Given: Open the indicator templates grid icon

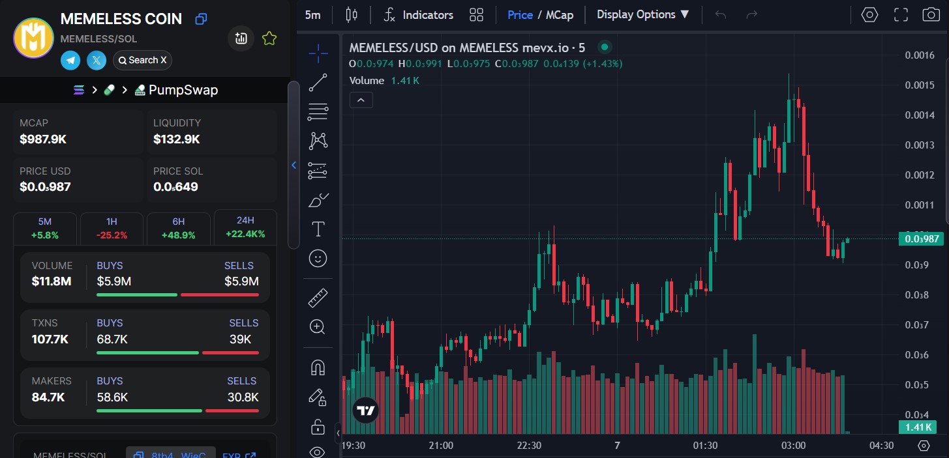Looking at the screenshot, I should point(476,14).
